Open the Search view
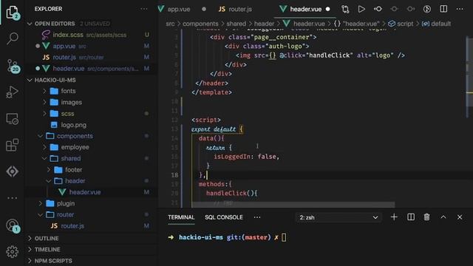 click(12, 38)
